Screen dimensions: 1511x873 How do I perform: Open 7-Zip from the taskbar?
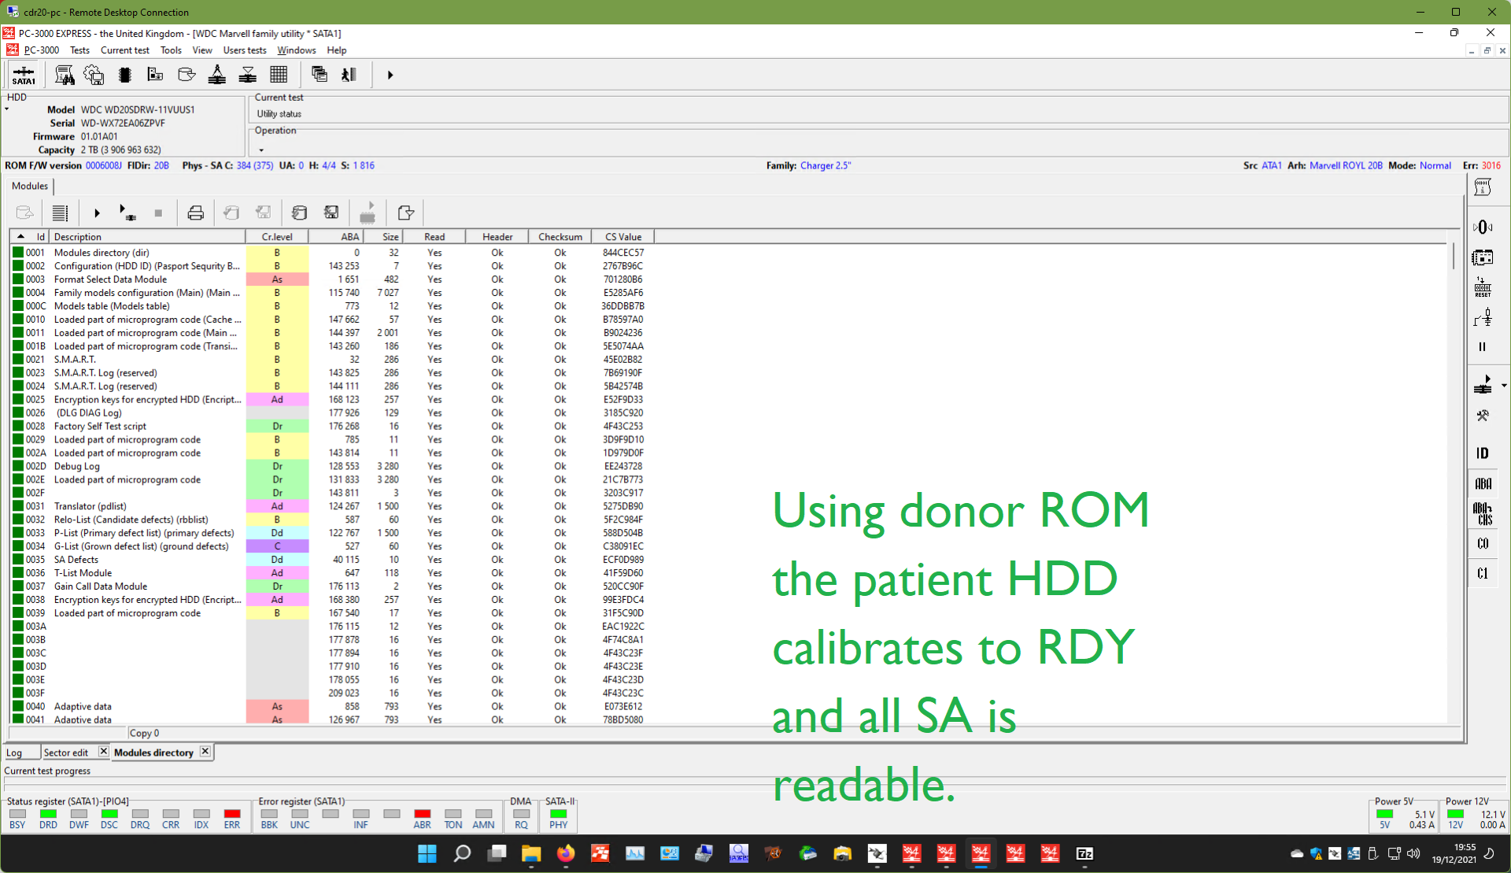(1084, 853)
